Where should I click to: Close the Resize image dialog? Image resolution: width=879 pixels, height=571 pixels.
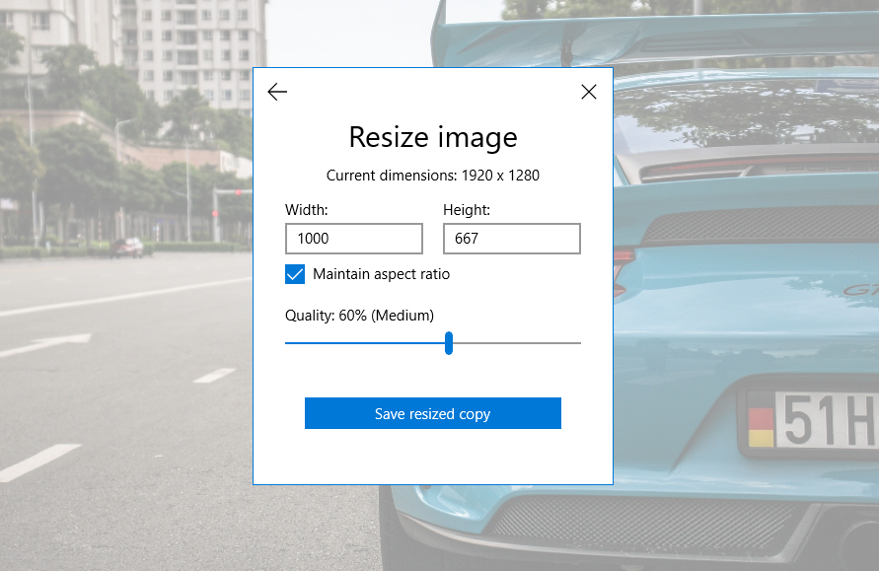(x=589, y=92)
